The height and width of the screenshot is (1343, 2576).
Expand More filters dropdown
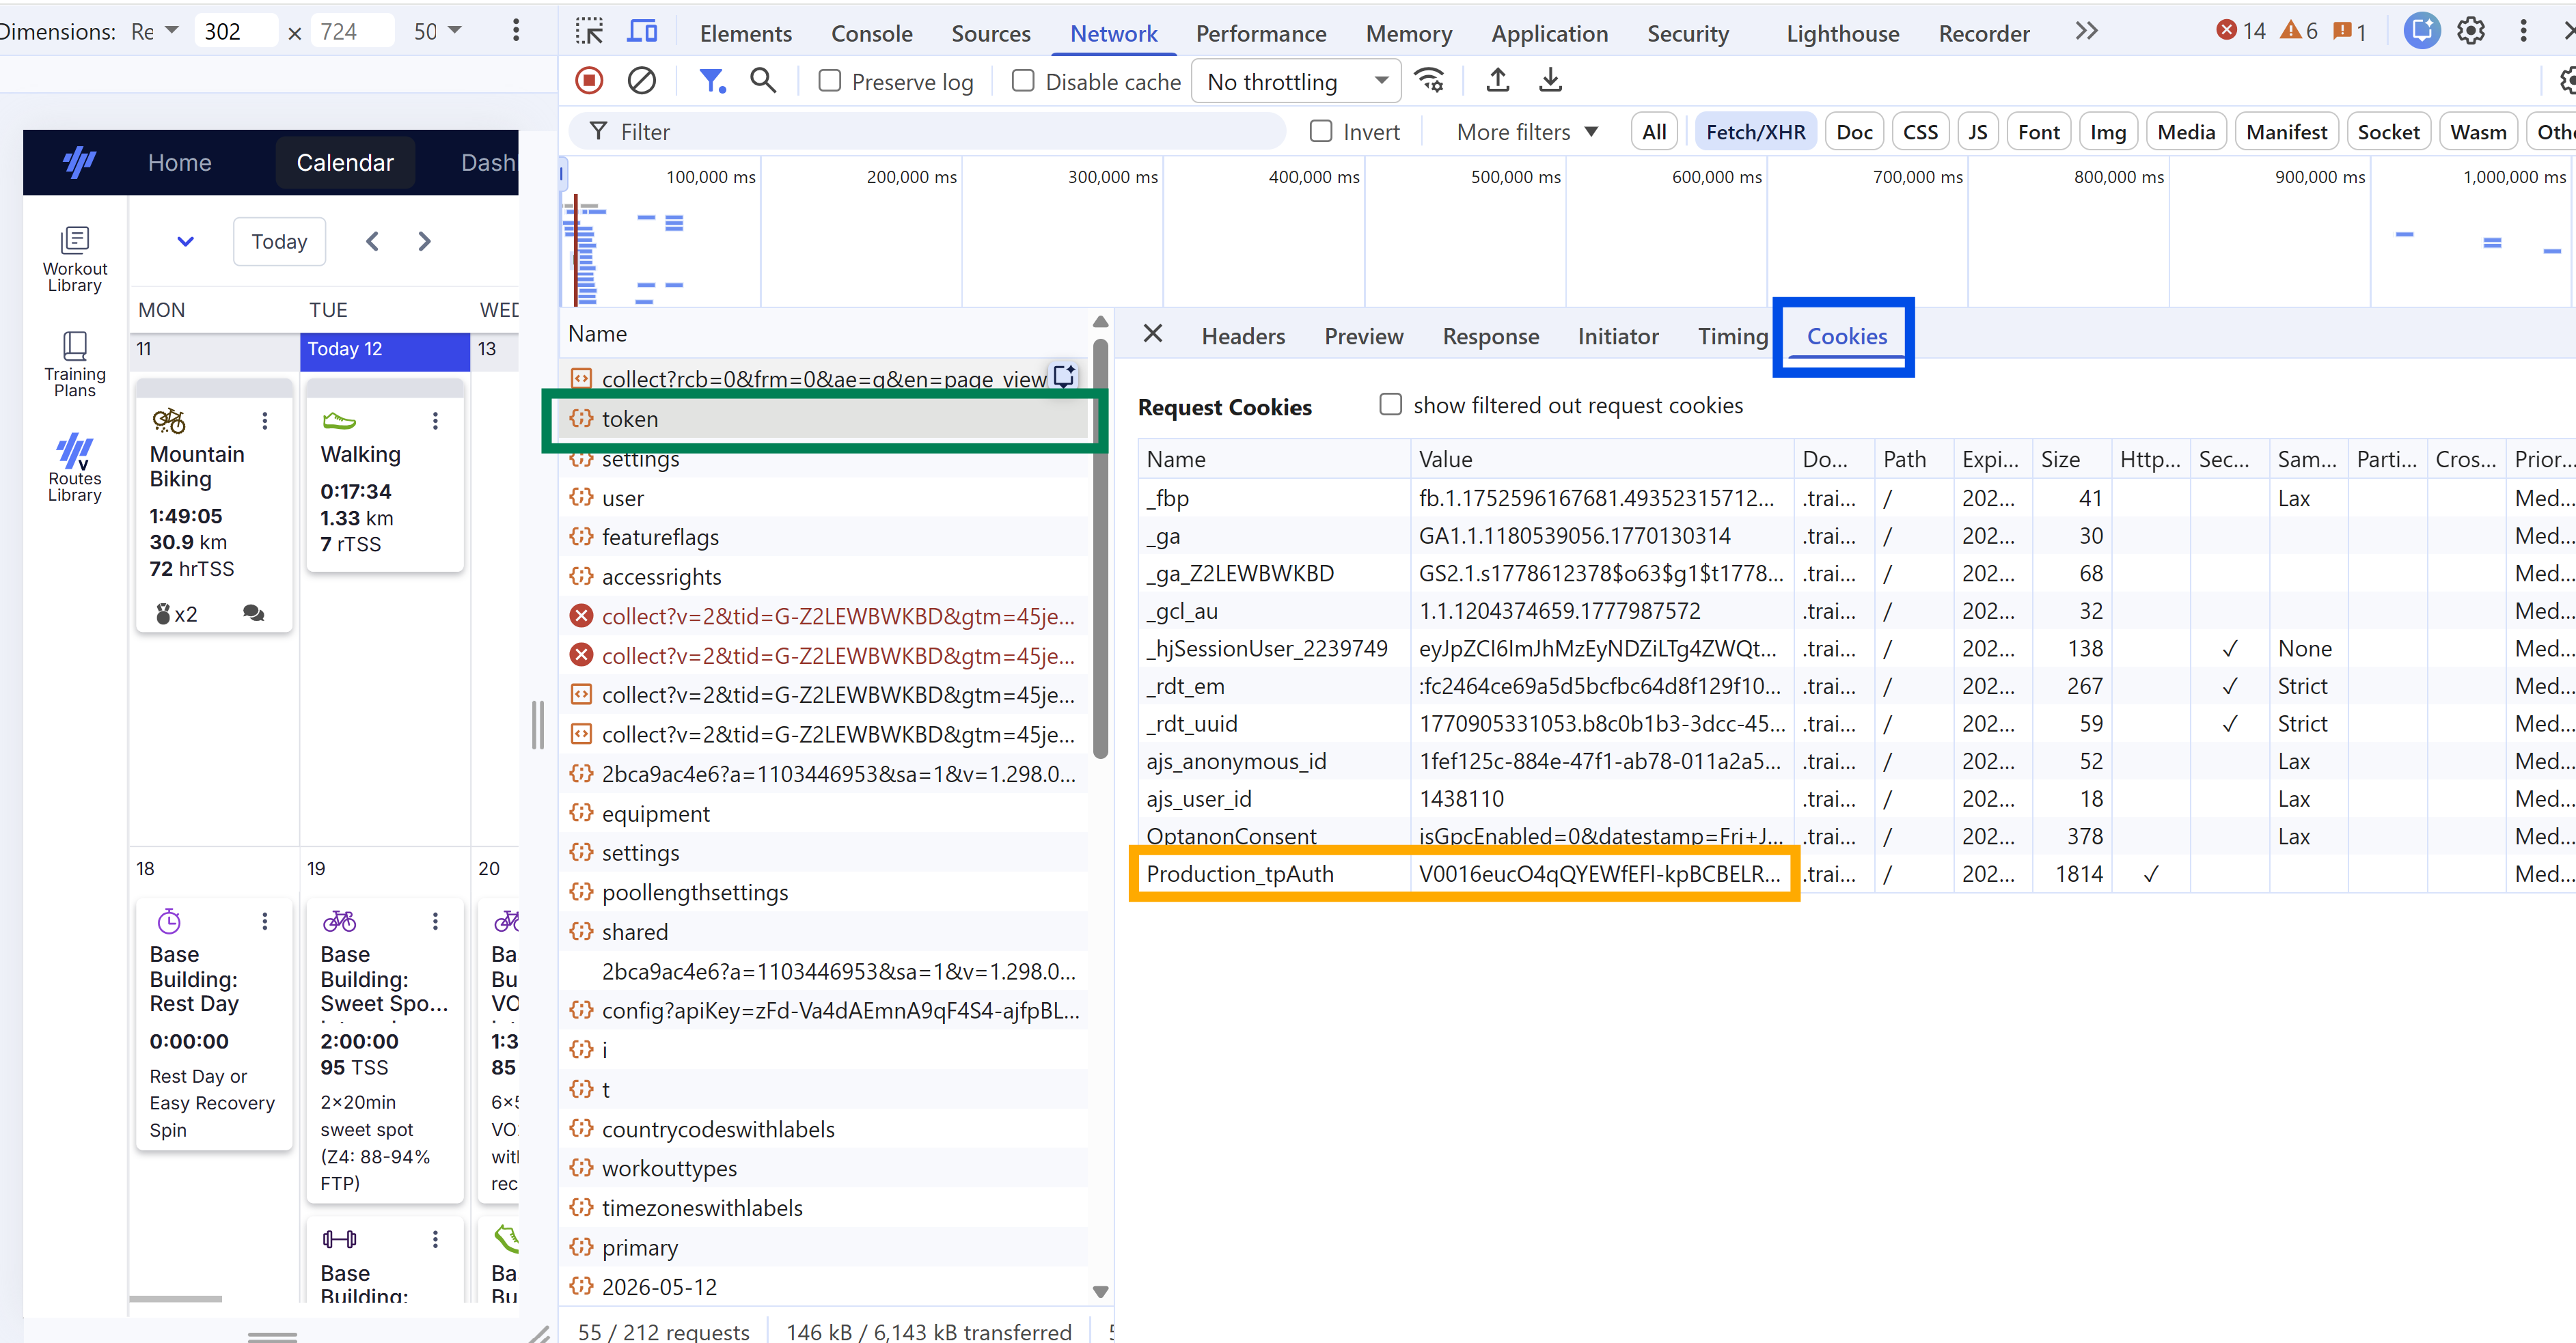click(x=1527, y=132)
